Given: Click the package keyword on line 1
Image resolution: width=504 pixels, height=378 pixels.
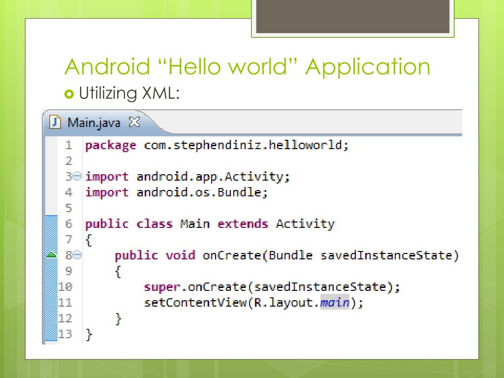Looking at the screenshot, I should (x=110, y=146).
